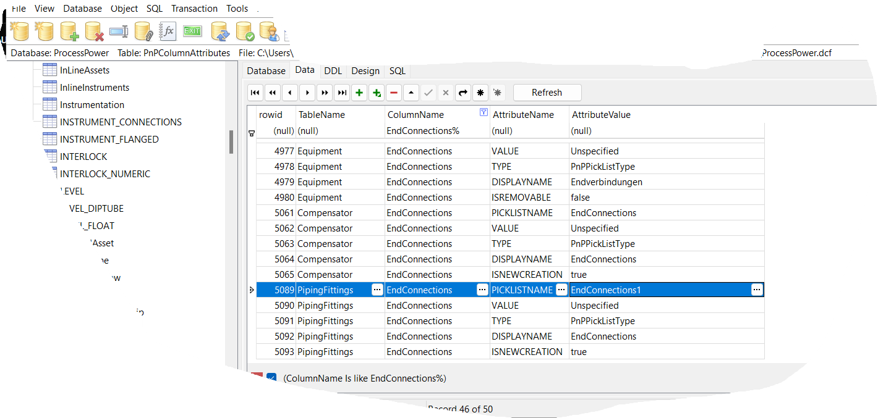878x418 pixels.
Task: Open the Transaction menu
Action: (194, 9)
